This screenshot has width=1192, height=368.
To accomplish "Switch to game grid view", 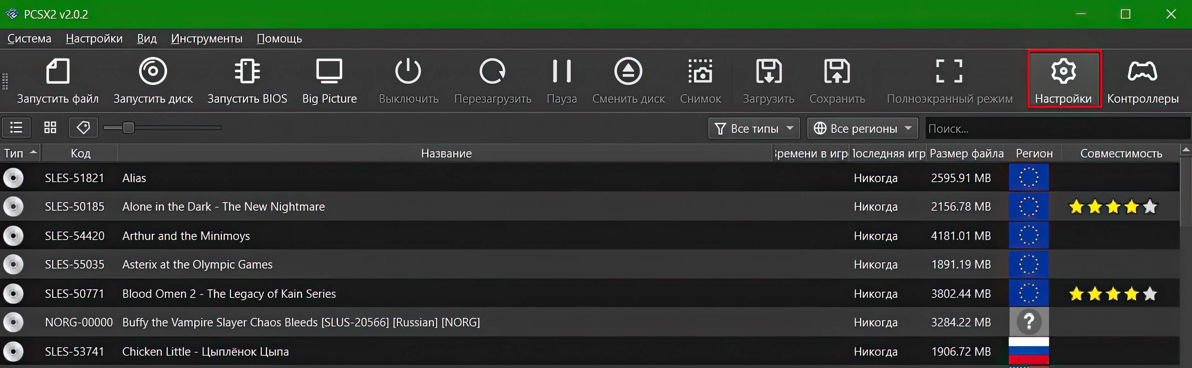I will pos(50,127).
